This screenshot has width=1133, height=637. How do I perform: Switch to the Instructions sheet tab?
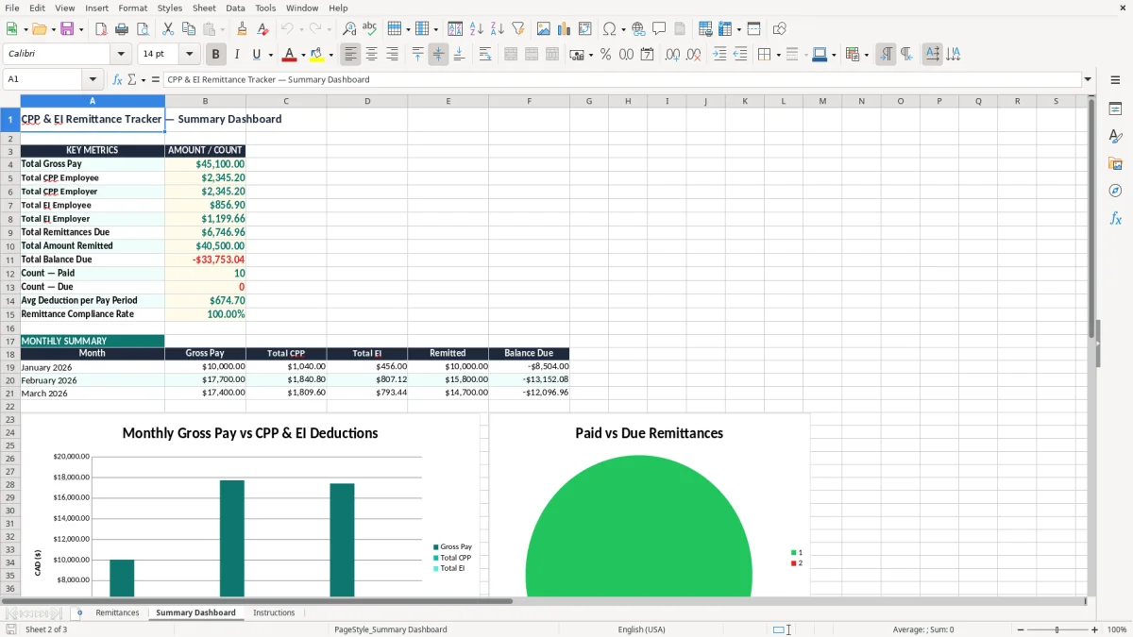click(x=274, y=612)
